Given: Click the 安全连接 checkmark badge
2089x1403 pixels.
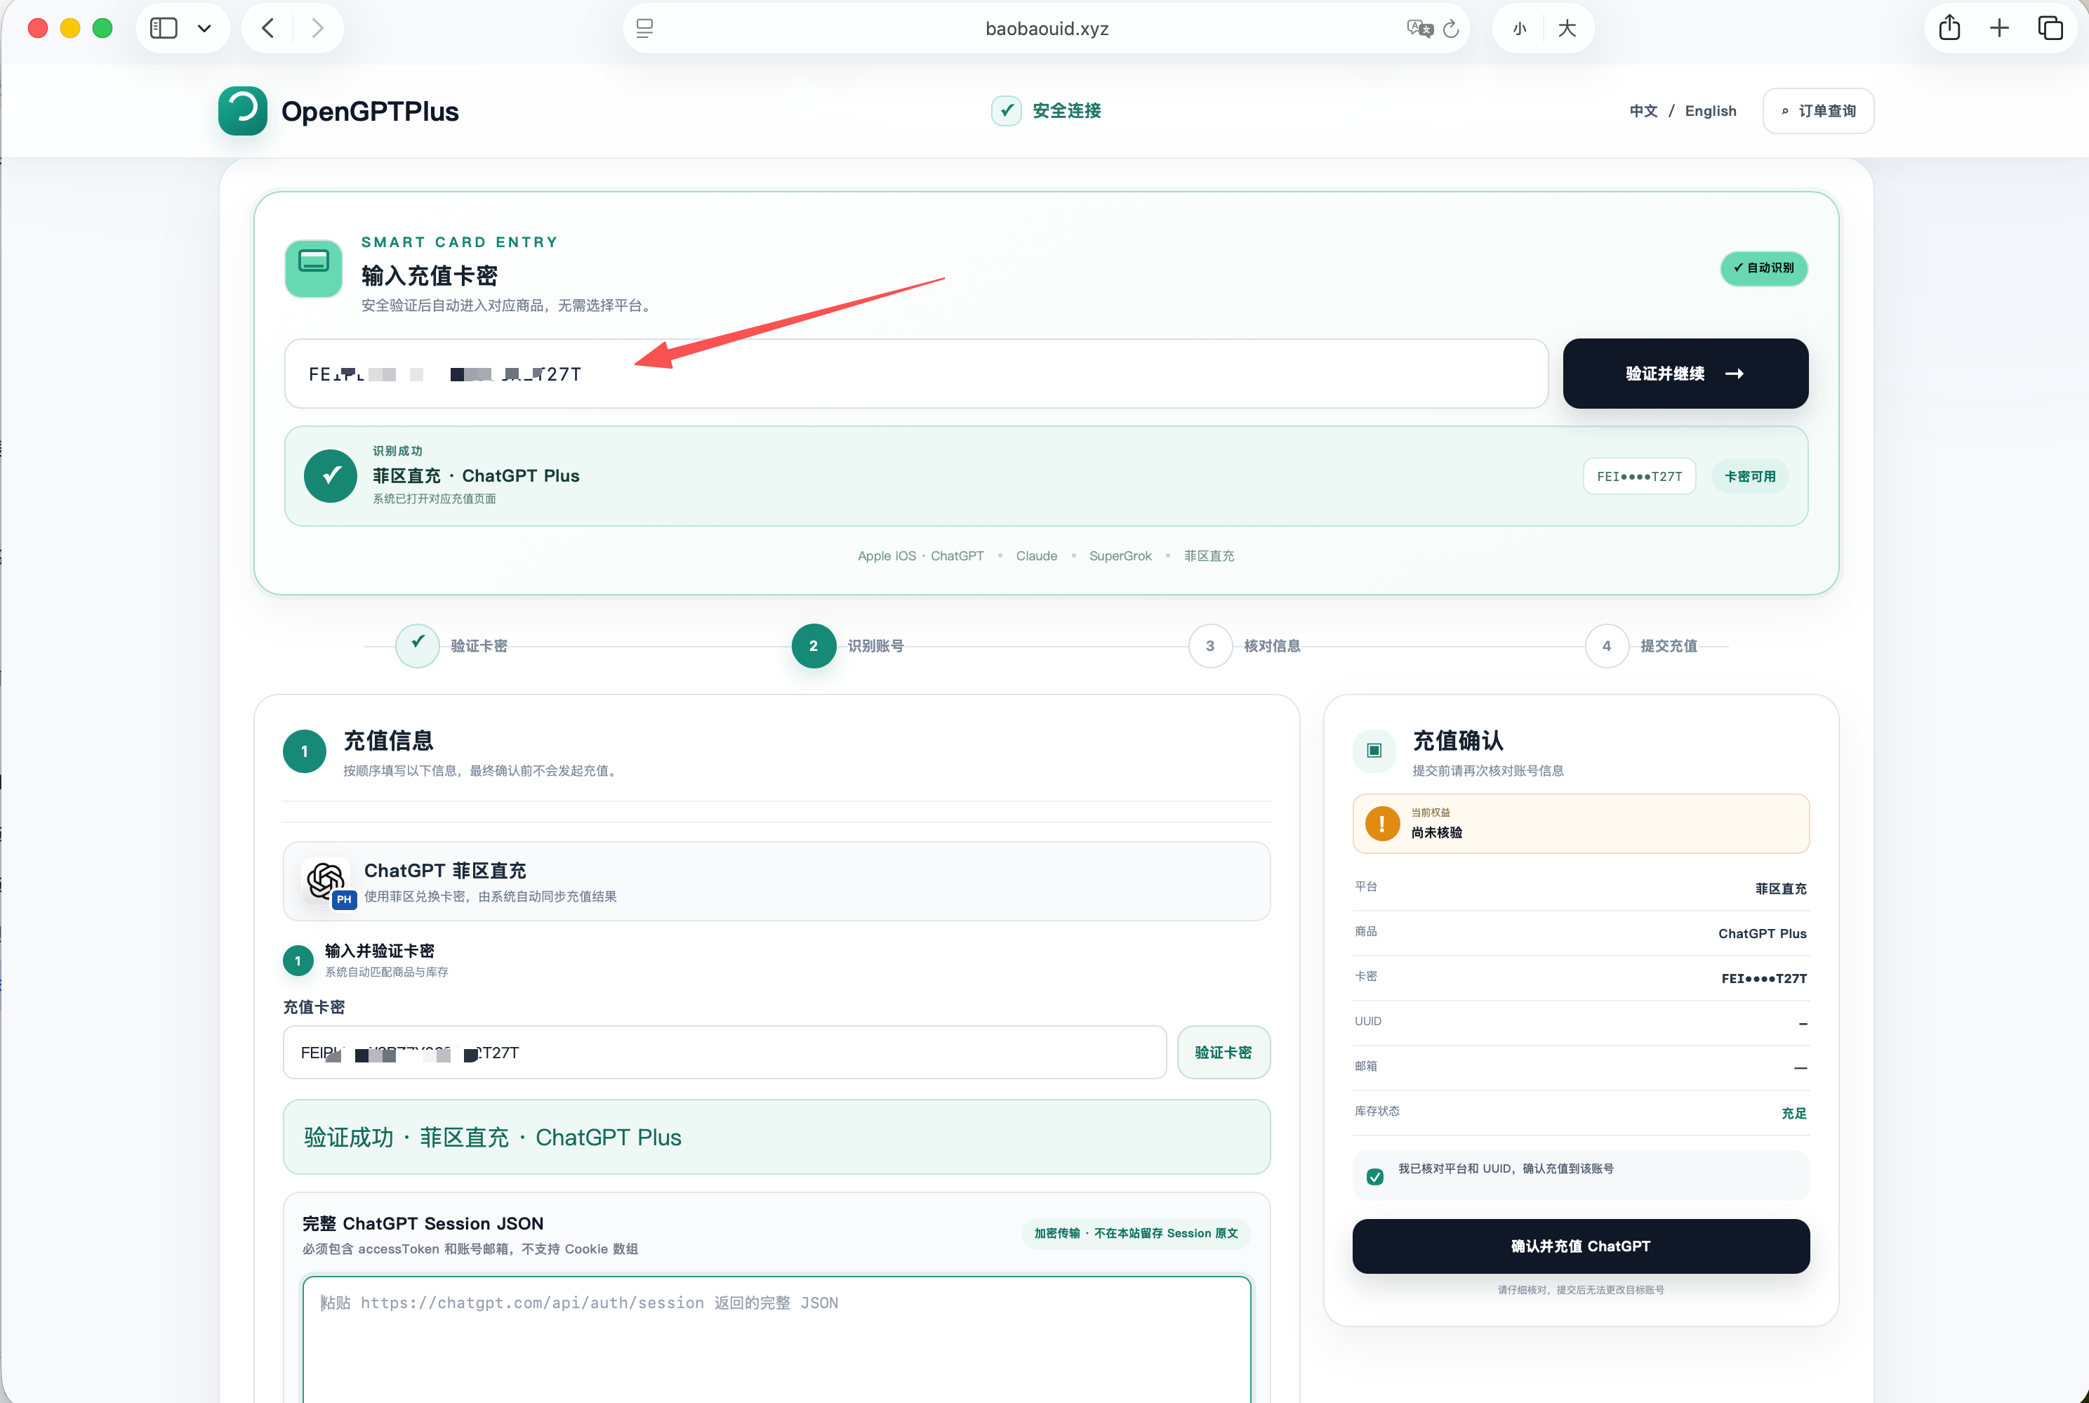Looking at the screenshot, I should [x=1006, y=111].
